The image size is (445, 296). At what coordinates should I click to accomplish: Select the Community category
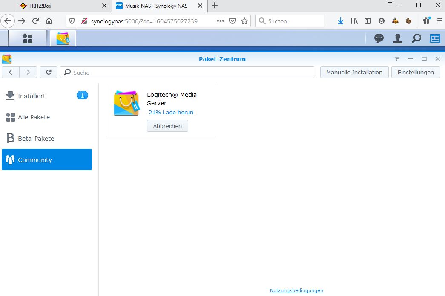47,160
